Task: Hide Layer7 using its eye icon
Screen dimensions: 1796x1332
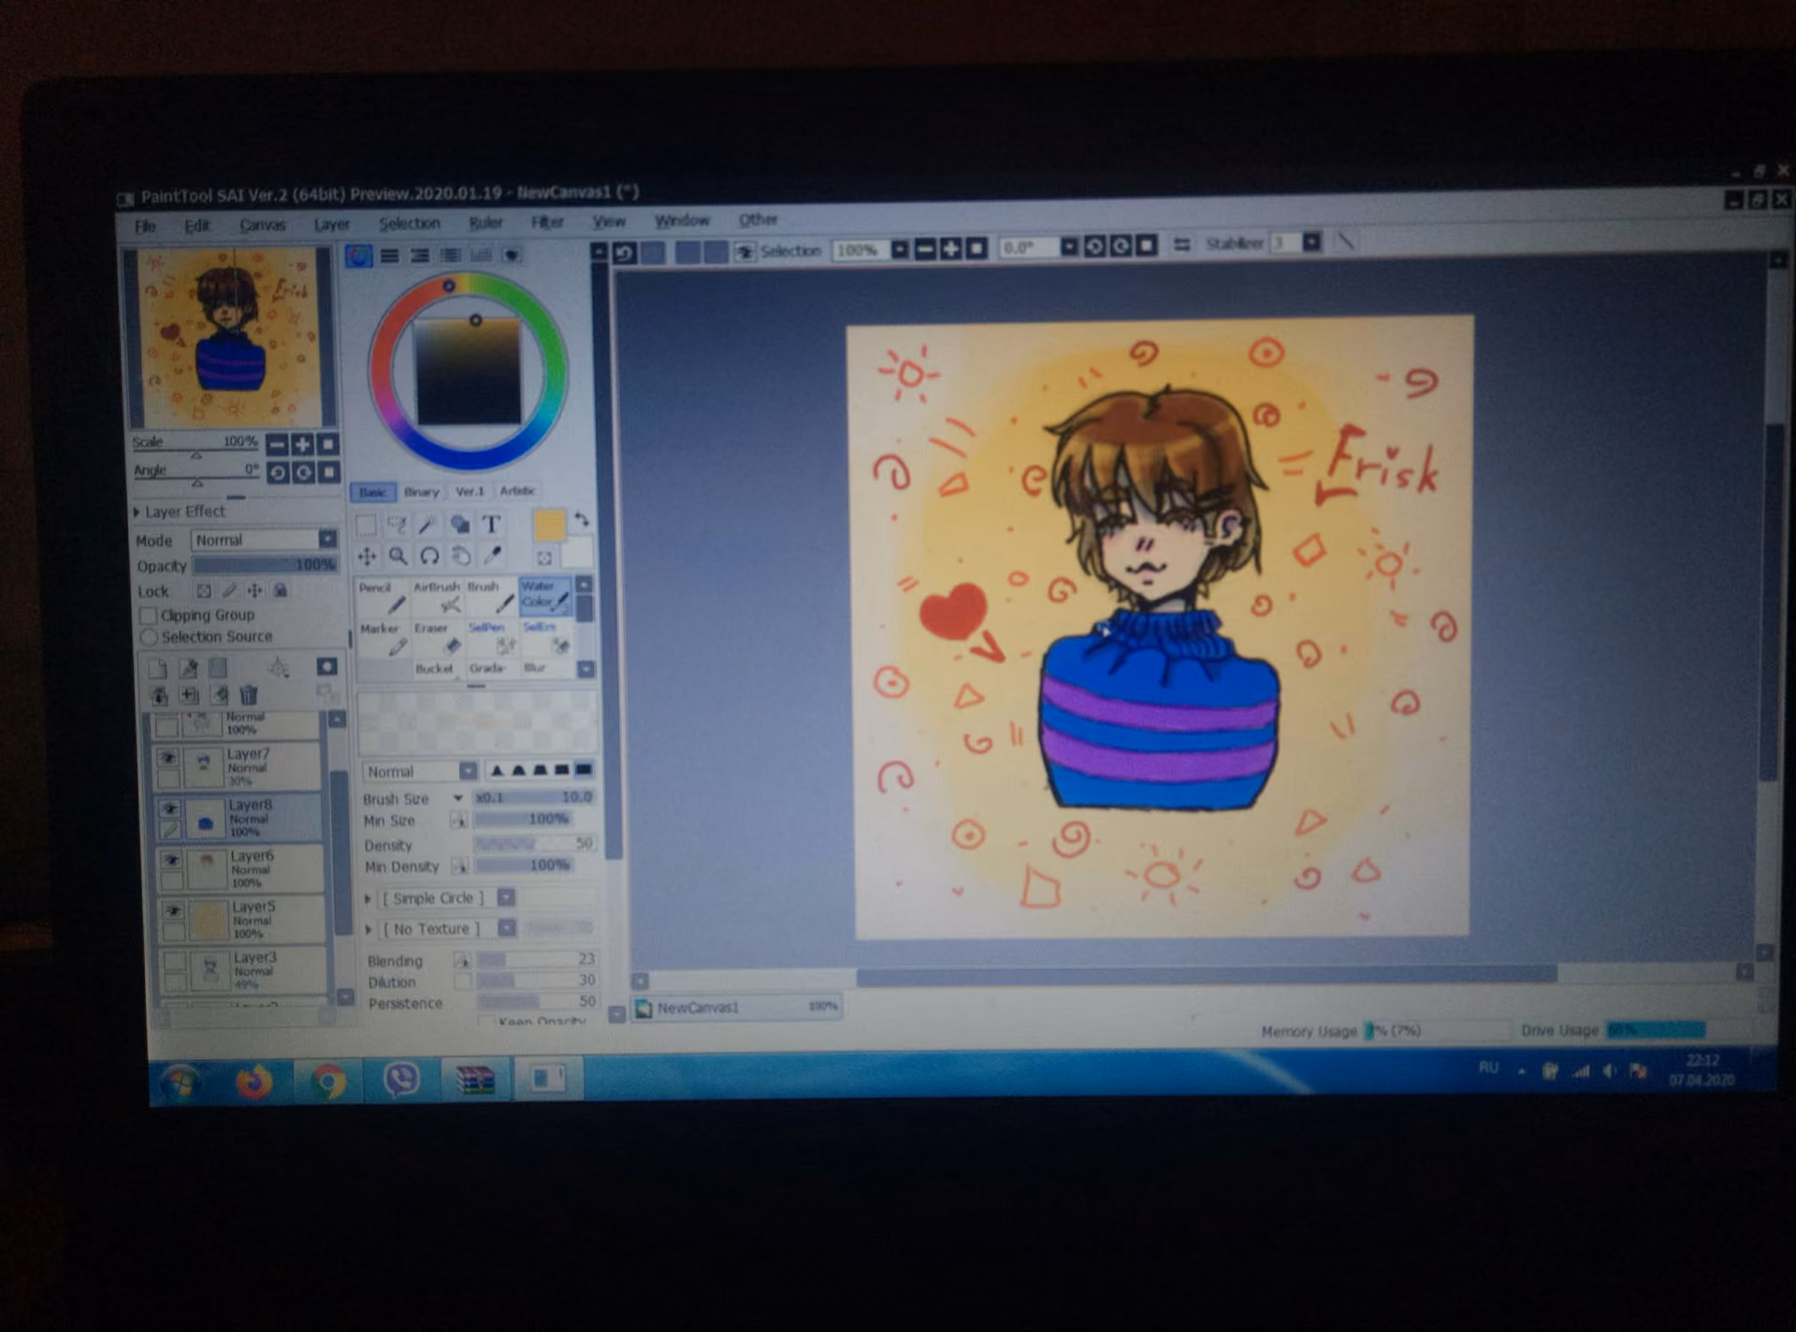Action: [x=168, y=758]
